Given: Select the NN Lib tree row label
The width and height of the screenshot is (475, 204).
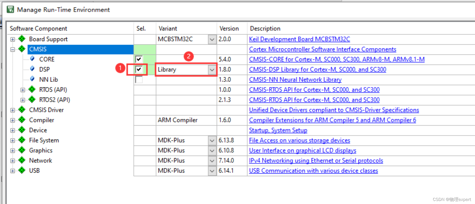Looking at the screenshot, I should pyautogui.click(x=49, y=80).
